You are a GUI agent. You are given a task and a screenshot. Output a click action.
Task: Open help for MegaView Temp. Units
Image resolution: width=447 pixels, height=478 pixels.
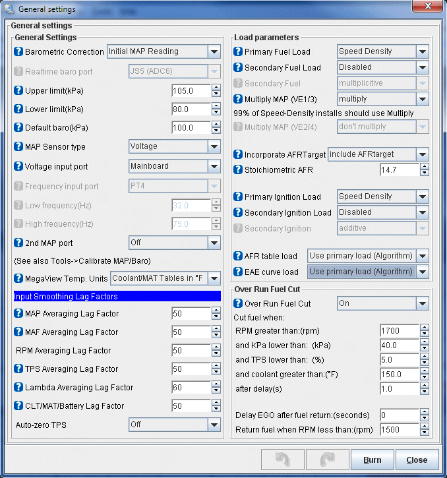tap(18, 278)
